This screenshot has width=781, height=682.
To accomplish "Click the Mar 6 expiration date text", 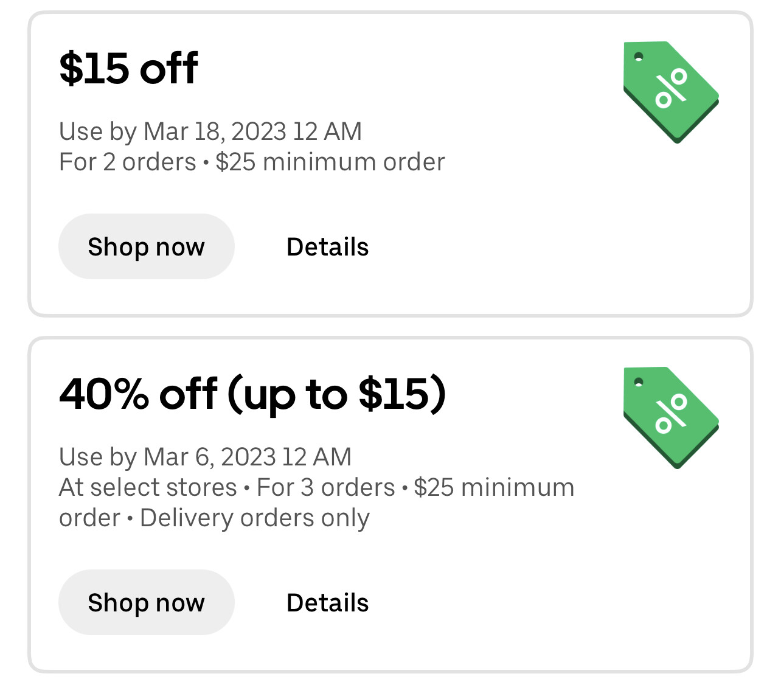I will [205, 456].
